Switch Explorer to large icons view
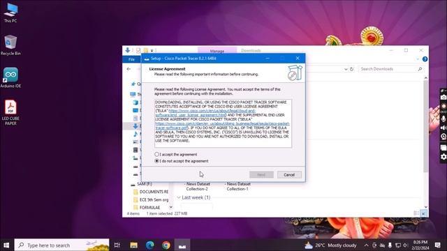This screenshot has width=447, height=251. click(x=423, y=213)
